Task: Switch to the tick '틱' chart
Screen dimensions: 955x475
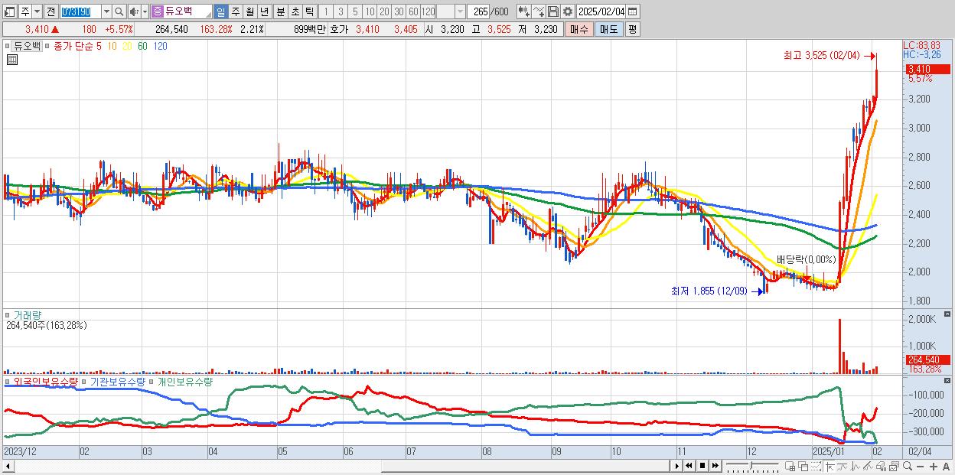Action: 309,11
